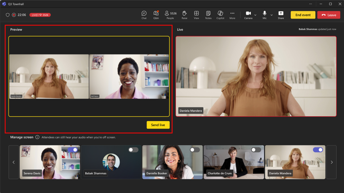
Task: Click Send live to publish the preview
Action: pos(158,125)
